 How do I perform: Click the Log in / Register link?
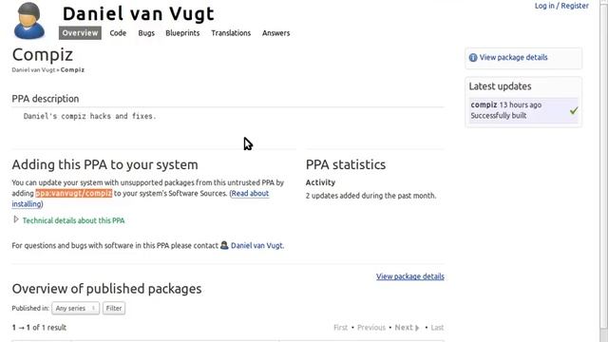(x=561, y=6)
